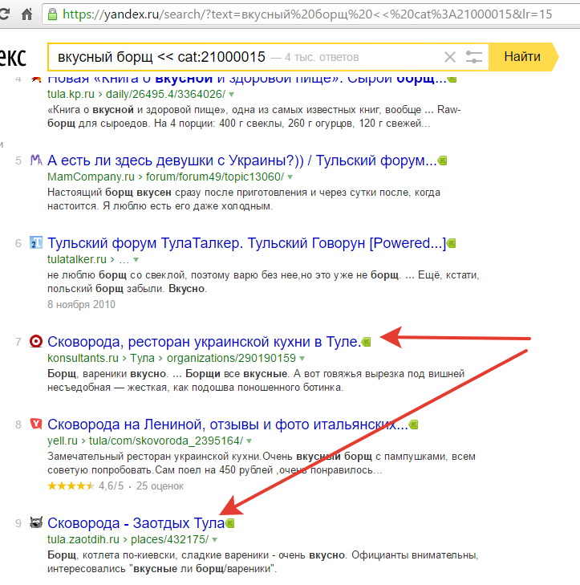Go to the browser home page icon
580x585 pixels.
(26, 14)
